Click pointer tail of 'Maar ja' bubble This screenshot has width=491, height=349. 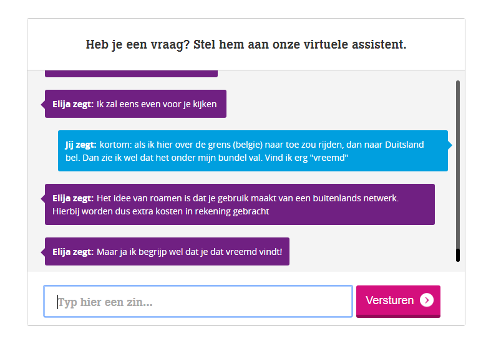43,252
